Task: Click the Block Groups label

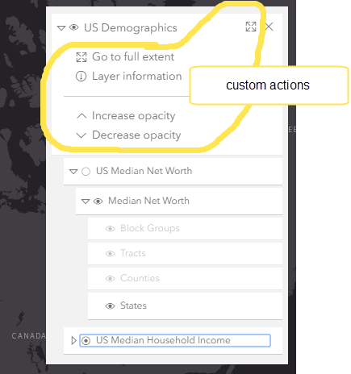Action: click(150, 228)
